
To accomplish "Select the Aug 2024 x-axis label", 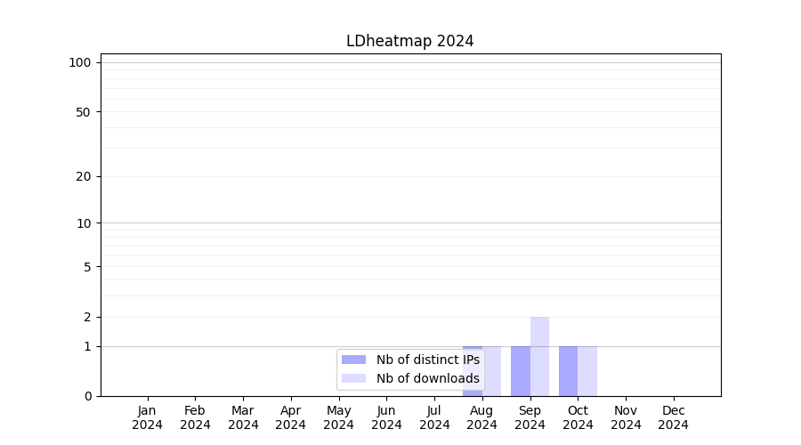I will 481,417.
